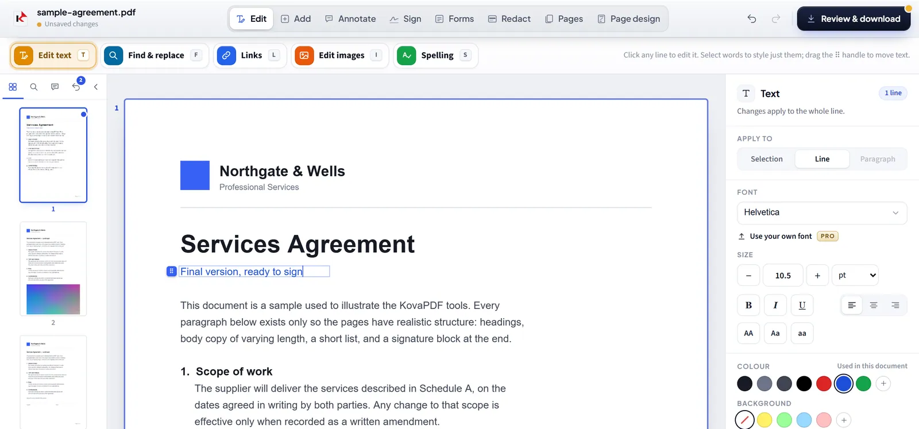
Task: Open the sidebar search panel
Action: [x=34, y=87]
